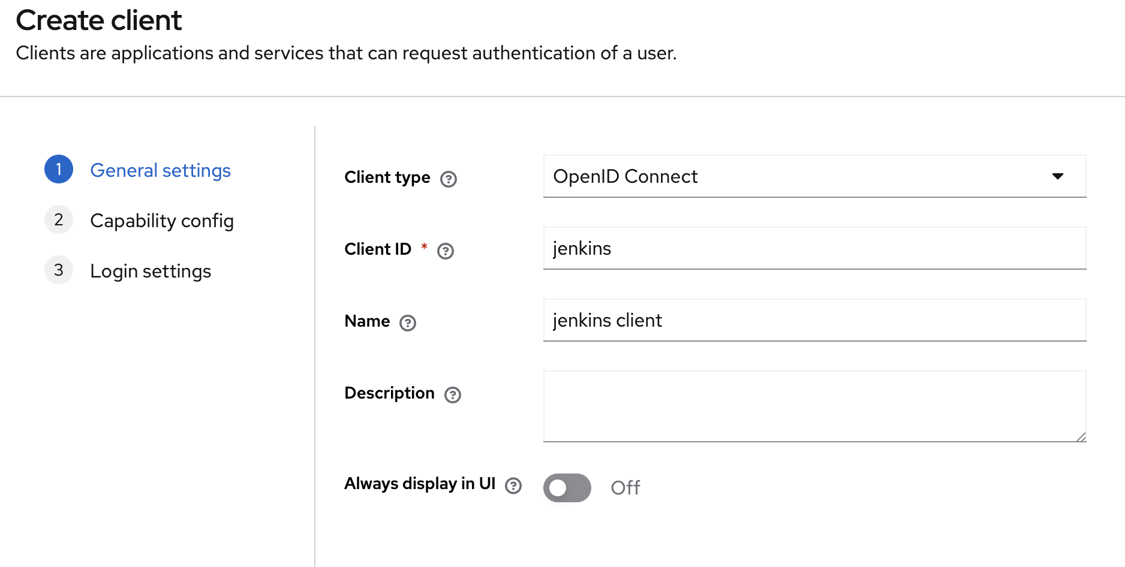Click the Create client heading
This screenshot has width=1125, height=567.
click(x=99, y=20)
